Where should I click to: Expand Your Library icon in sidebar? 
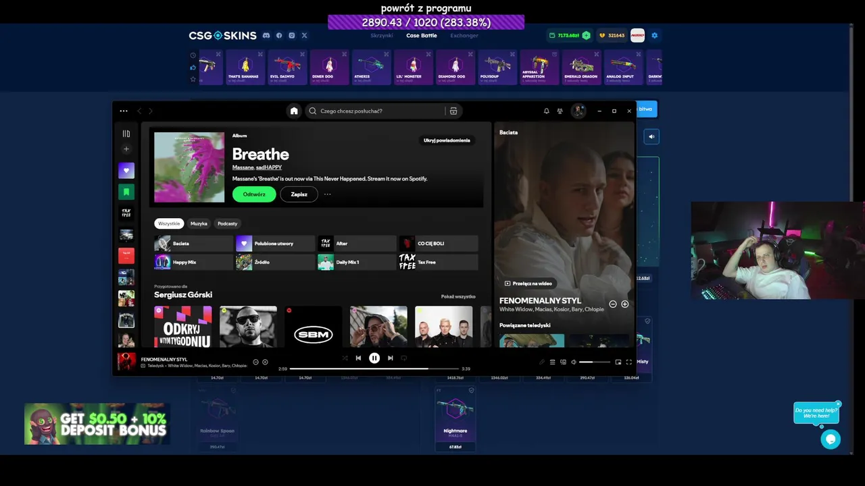pos(126,134)
